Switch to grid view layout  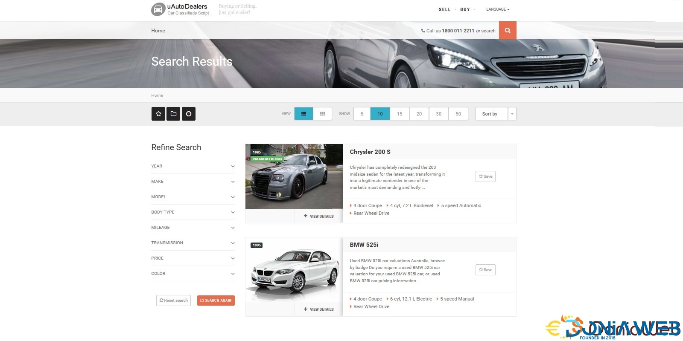(322, 114)
